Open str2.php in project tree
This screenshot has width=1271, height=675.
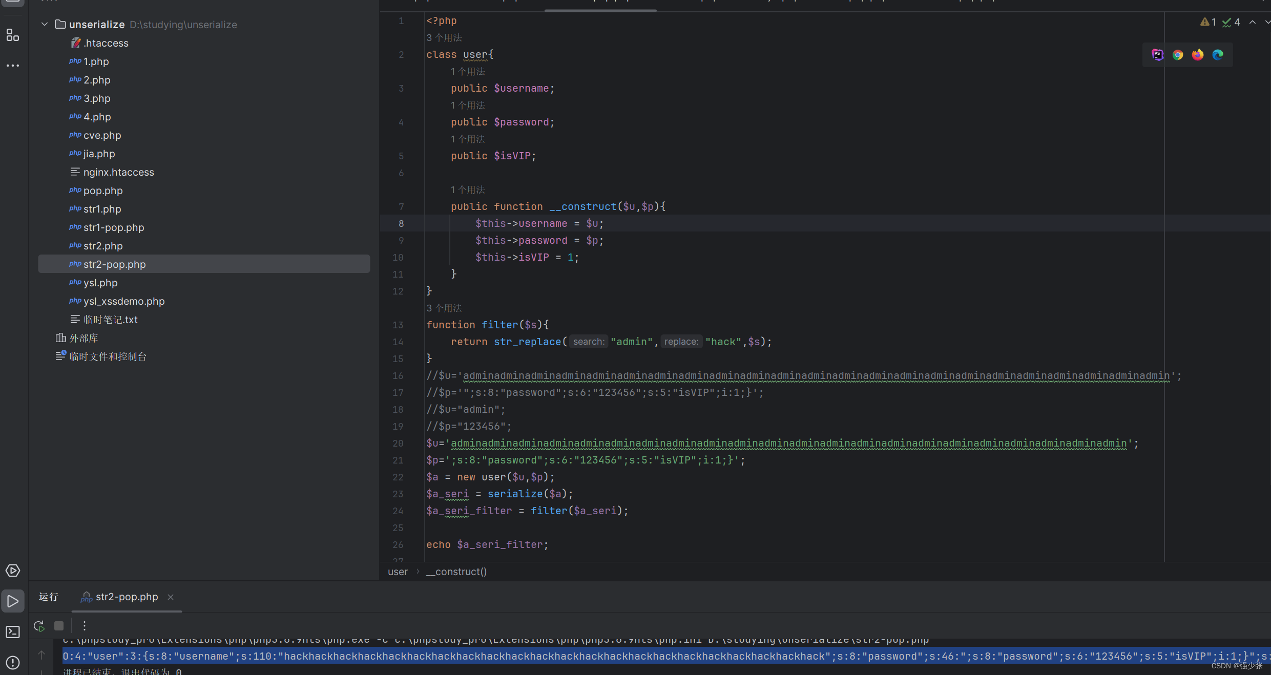click(103, 246)
